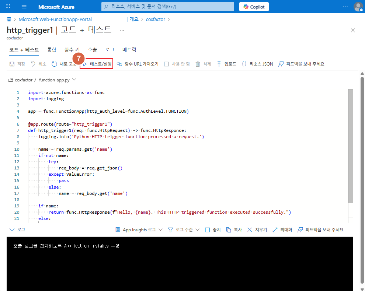The width and height of the screenshot is (365, 291).
Task: Open the title more-options ellipsis
Action: [122, 30]
